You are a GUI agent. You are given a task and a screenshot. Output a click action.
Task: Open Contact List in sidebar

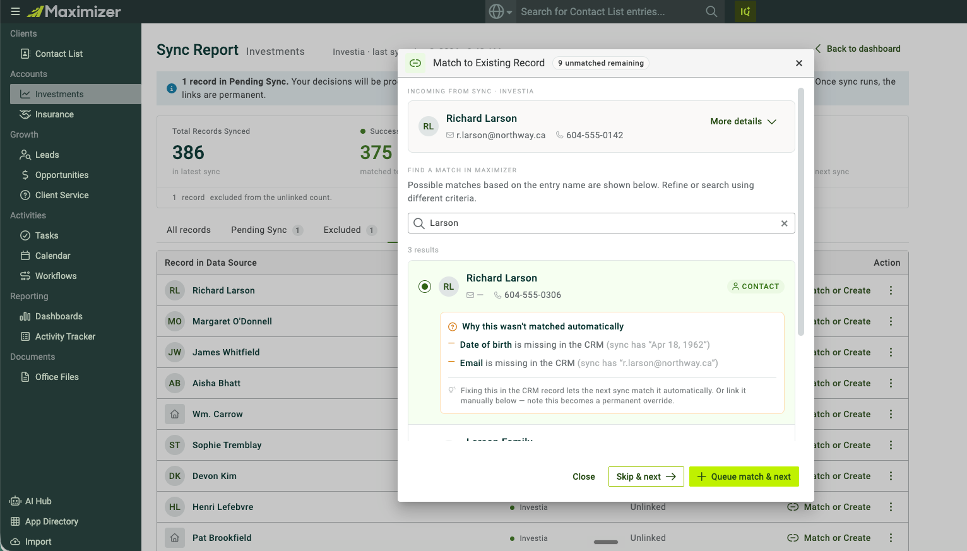[x=59, y=54]
